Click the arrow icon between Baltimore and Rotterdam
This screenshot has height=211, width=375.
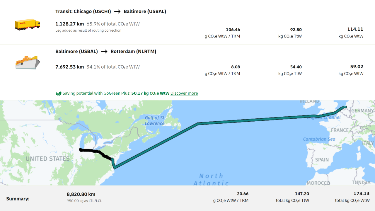[x=104, y=51]
